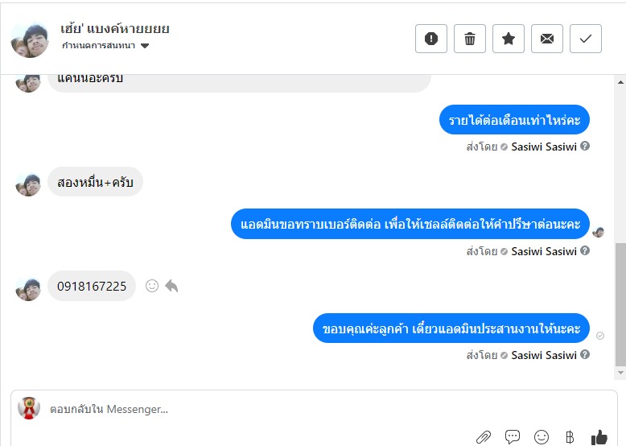
Task: Click help icon beside first Sasiwi Sasiwi
Action: (x=585, y=147)
